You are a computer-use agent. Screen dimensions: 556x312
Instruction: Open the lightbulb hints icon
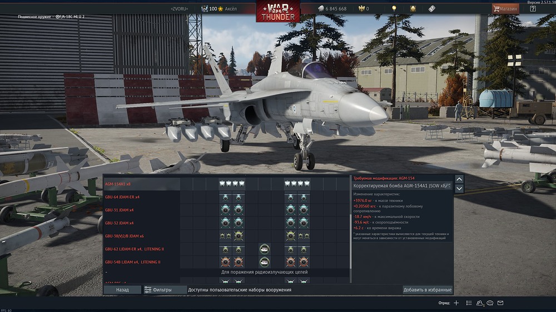394,8
